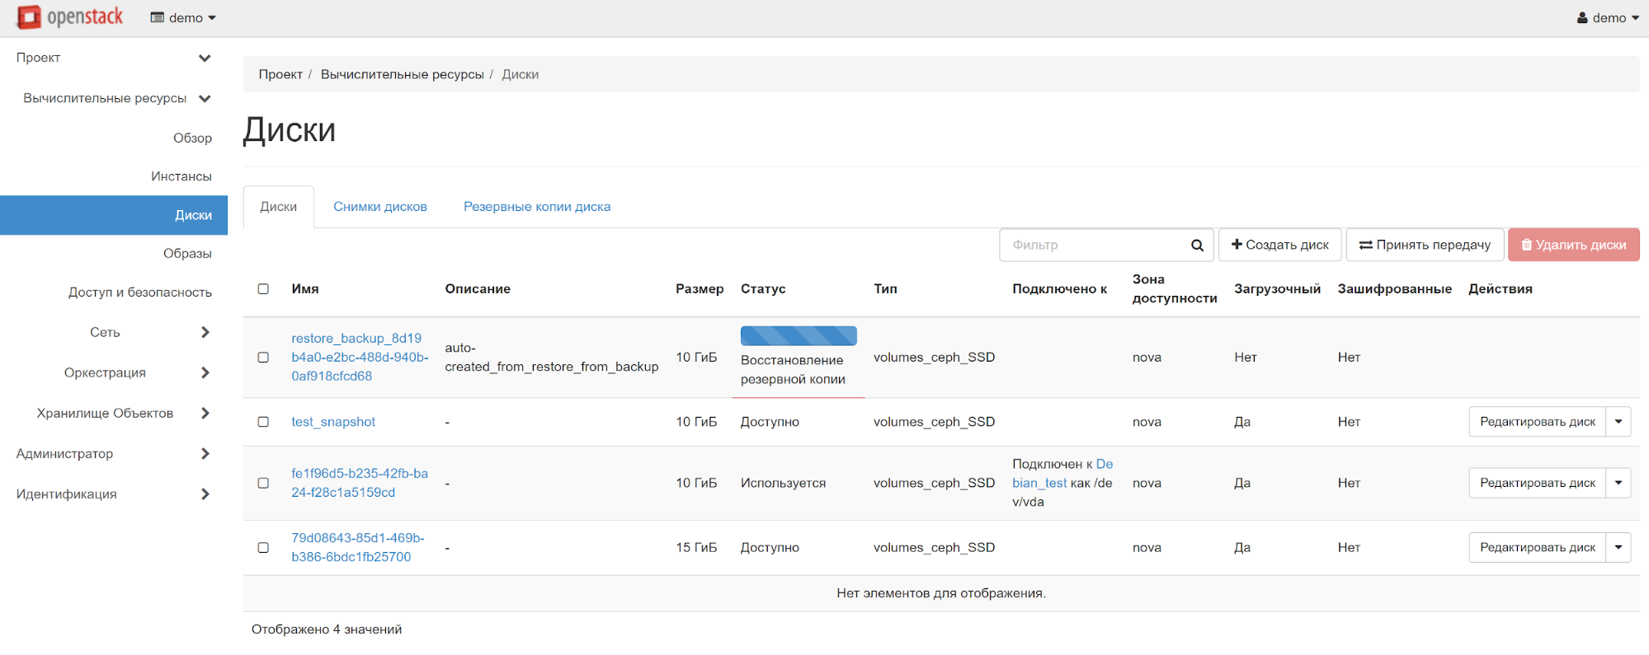This screenshot has height=655, width=1649.
Task: Click the OpenStack logo
Action: click(x=70, y=17)
